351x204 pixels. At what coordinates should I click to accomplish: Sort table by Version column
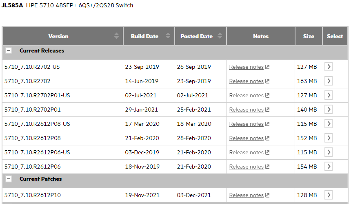116,36
